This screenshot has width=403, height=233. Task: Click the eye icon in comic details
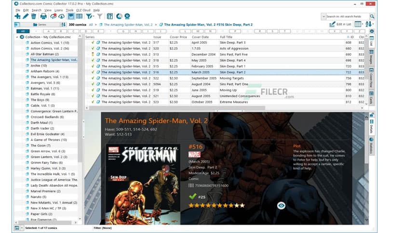click(x=281, y=206)
